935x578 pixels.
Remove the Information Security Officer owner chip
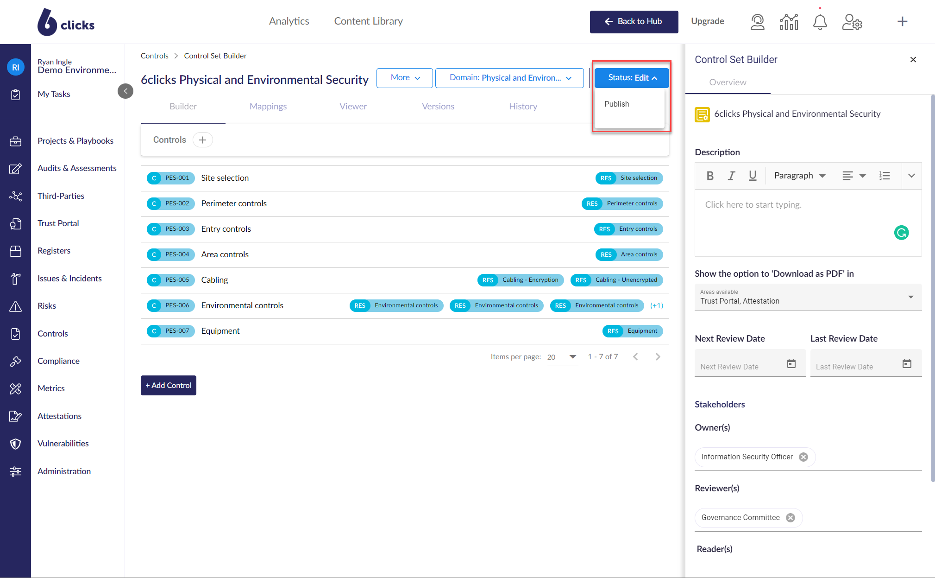coord(803,457)
